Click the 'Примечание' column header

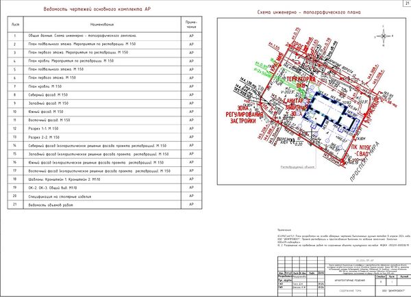(x=191, y=25)
